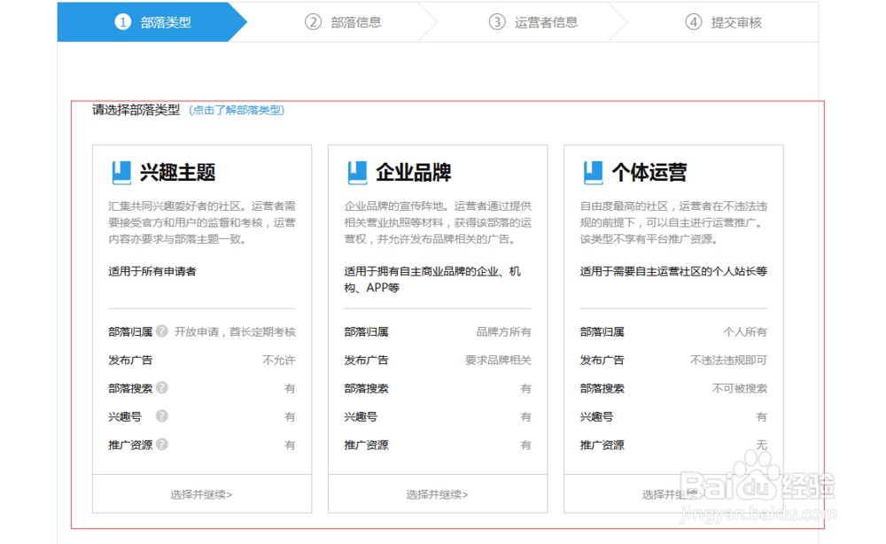Image resolution: width=886 pixels, height=544 pixels.
Task: Click the value 要求品牌相关
Action: (x=498, y=360)
